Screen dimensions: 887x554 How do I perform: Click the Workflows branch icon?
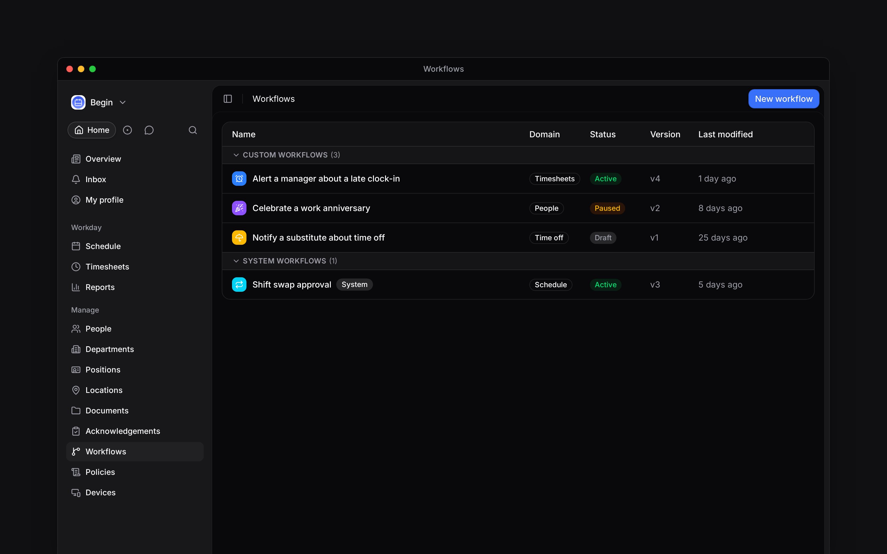[x=76, y=451]
